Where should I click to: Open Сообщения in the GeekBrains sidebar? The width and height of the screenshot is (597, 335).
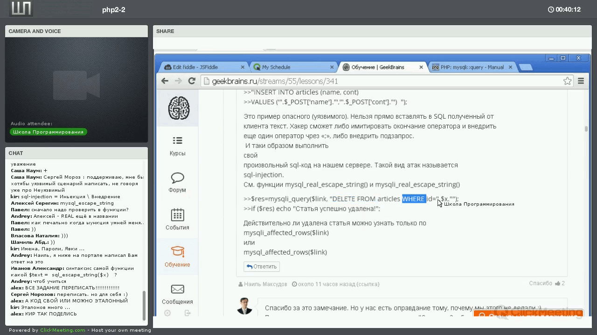[177, 294]
